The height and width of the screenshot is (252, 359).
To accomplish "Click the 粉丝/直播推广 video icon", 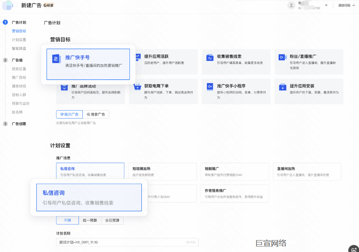I will [282, 57].
